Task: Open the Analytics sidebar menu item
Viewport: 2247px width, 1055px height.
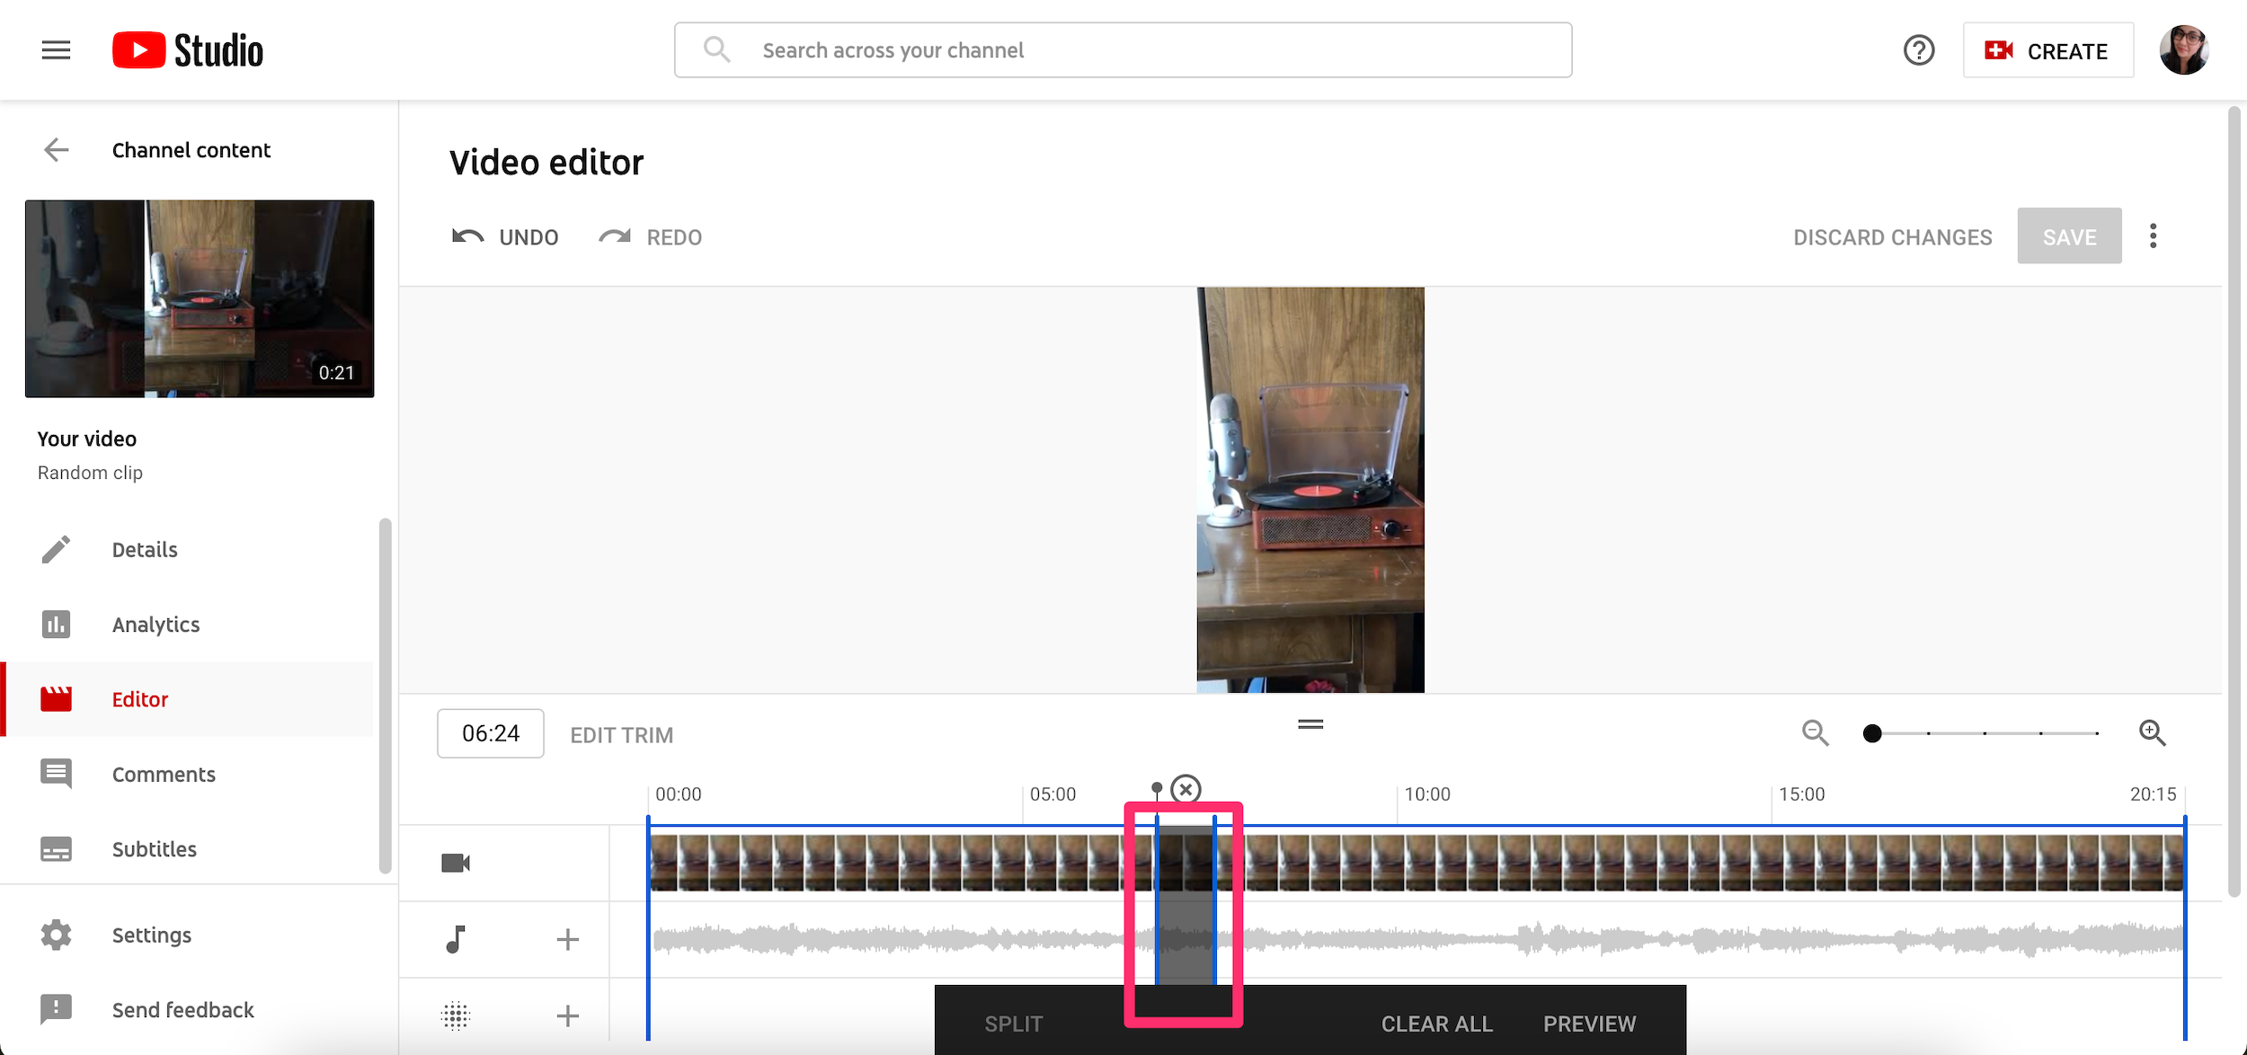Action: [156, 624]
